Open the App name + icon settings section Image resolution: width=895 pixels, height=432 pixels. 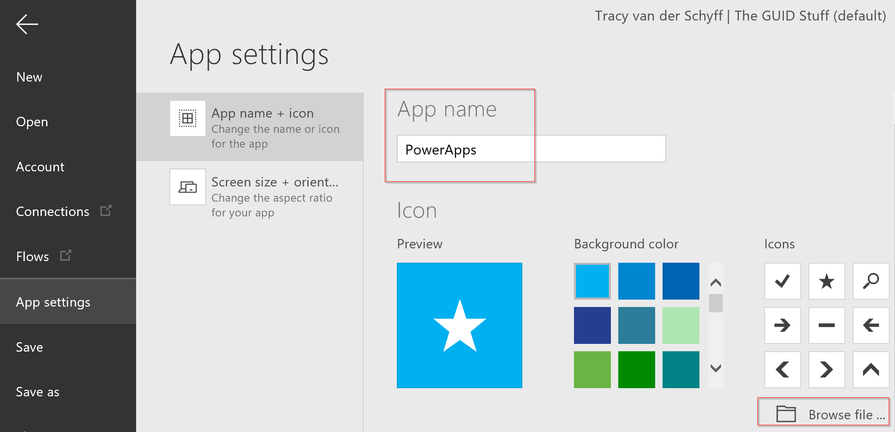(250, 127)
